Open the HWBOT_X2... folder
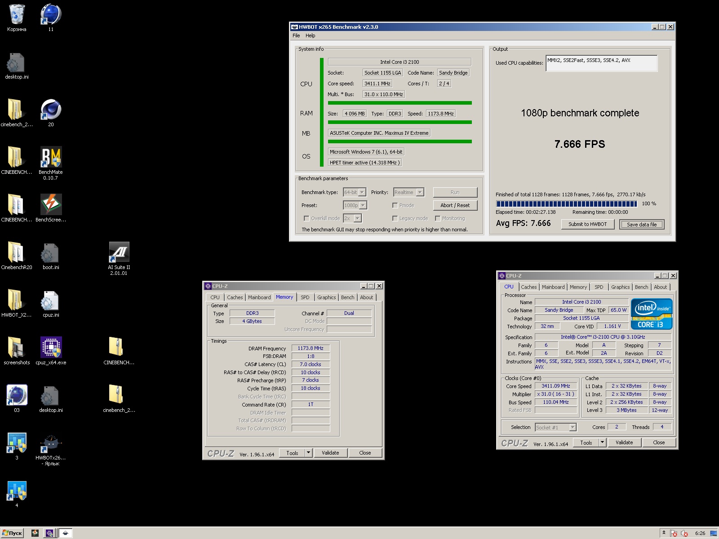This screenshot has height=539, width=719. coord(17,304)
